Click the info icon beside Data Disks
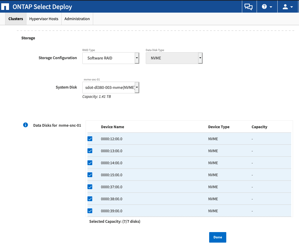Viewport: 299px width, 245px height. click(25, 125)
